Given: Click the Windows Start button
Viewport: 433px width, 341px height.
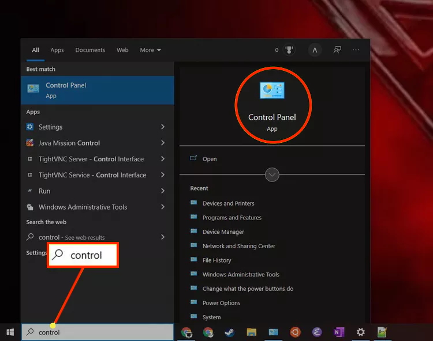Looking at the screenshot, I should pos(10,332).
